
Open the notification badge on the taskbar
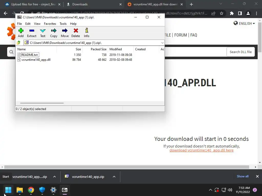pos(255,190)
